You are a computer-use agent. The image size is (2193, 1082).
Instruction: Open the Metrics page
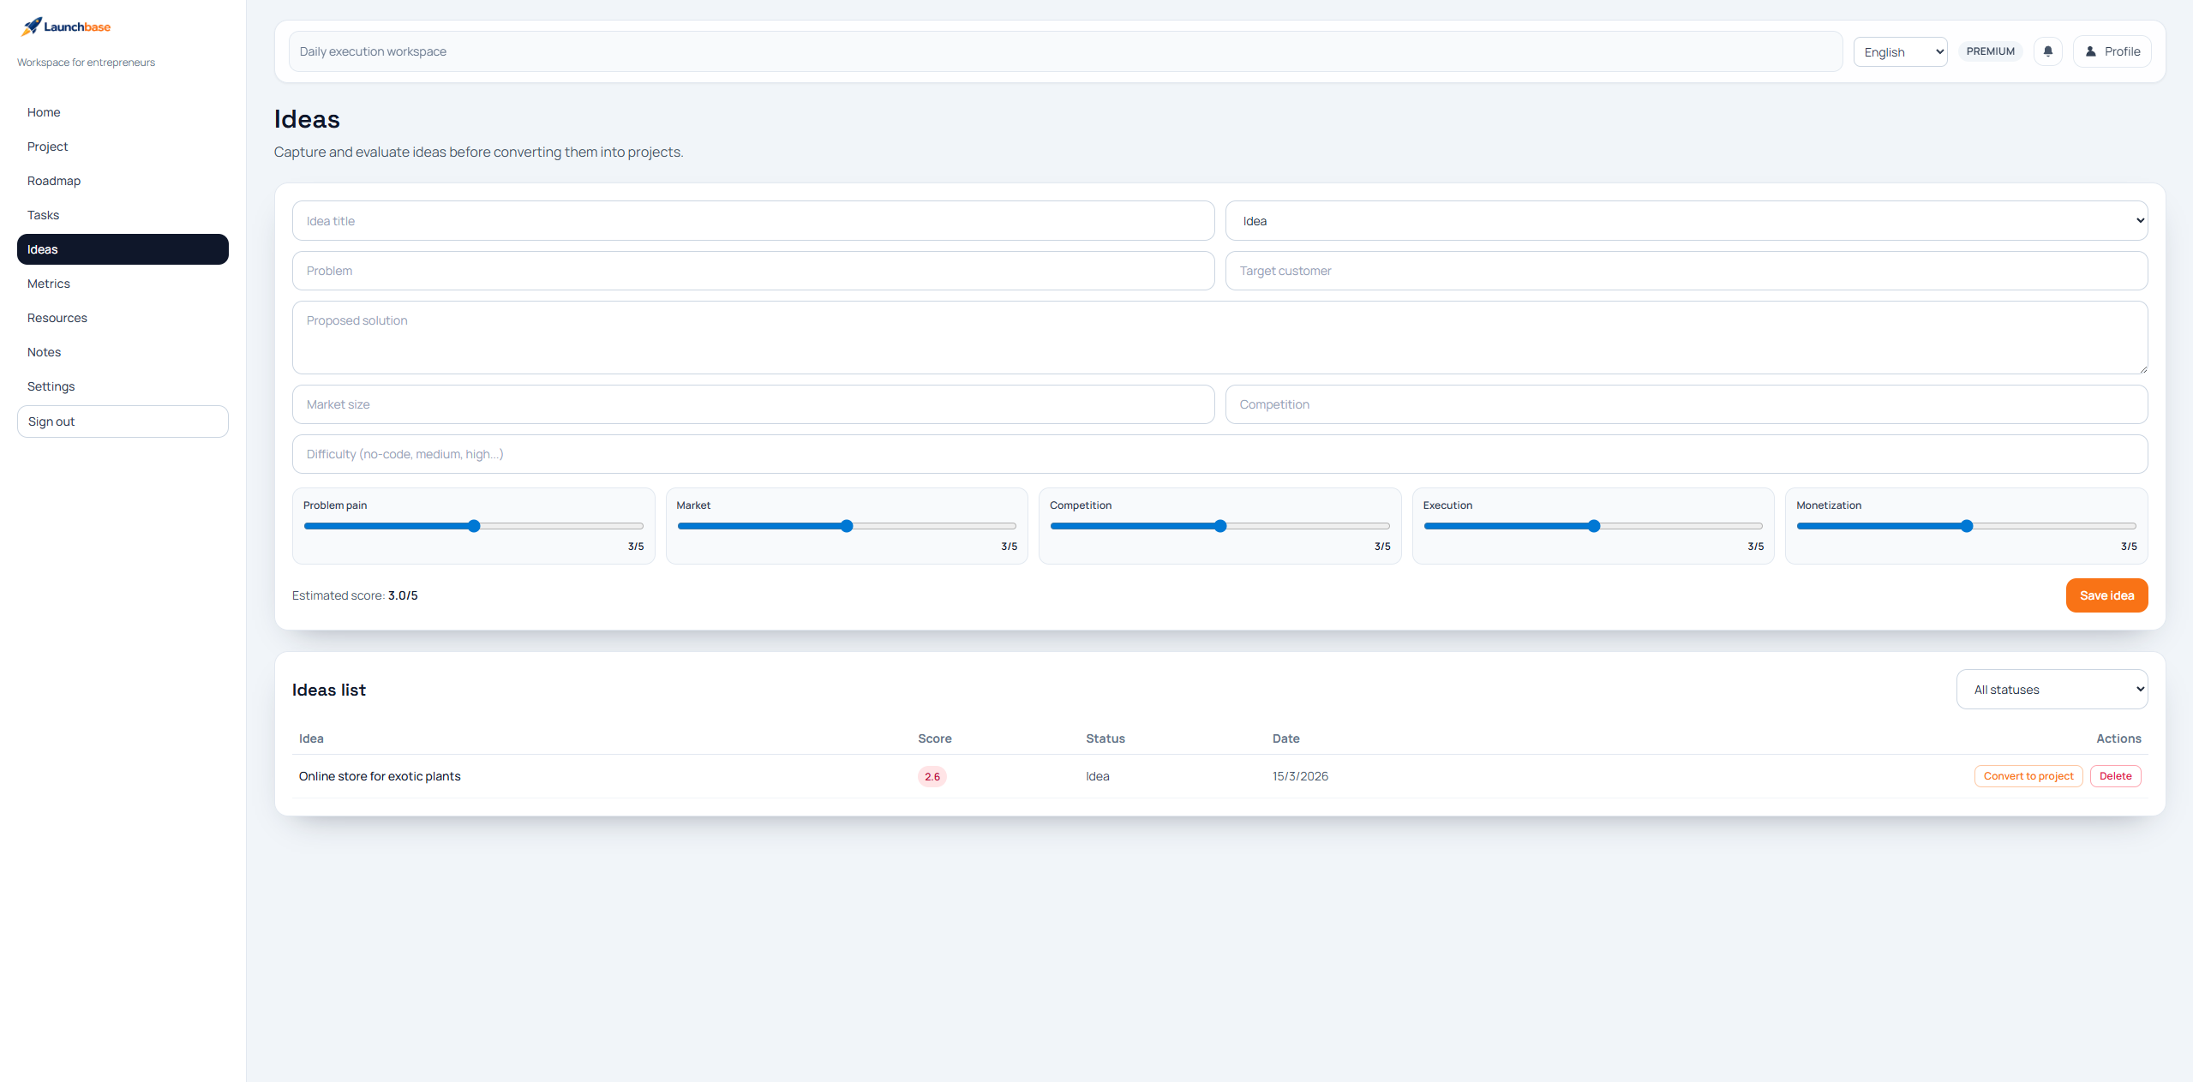coord(48,283)
